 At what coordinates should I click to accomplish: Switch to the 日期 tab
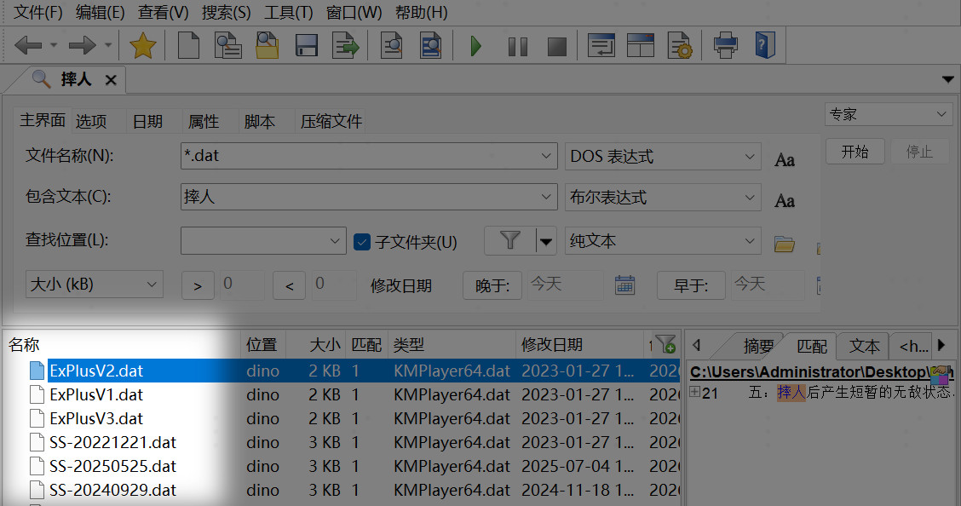tap(147, 122)
